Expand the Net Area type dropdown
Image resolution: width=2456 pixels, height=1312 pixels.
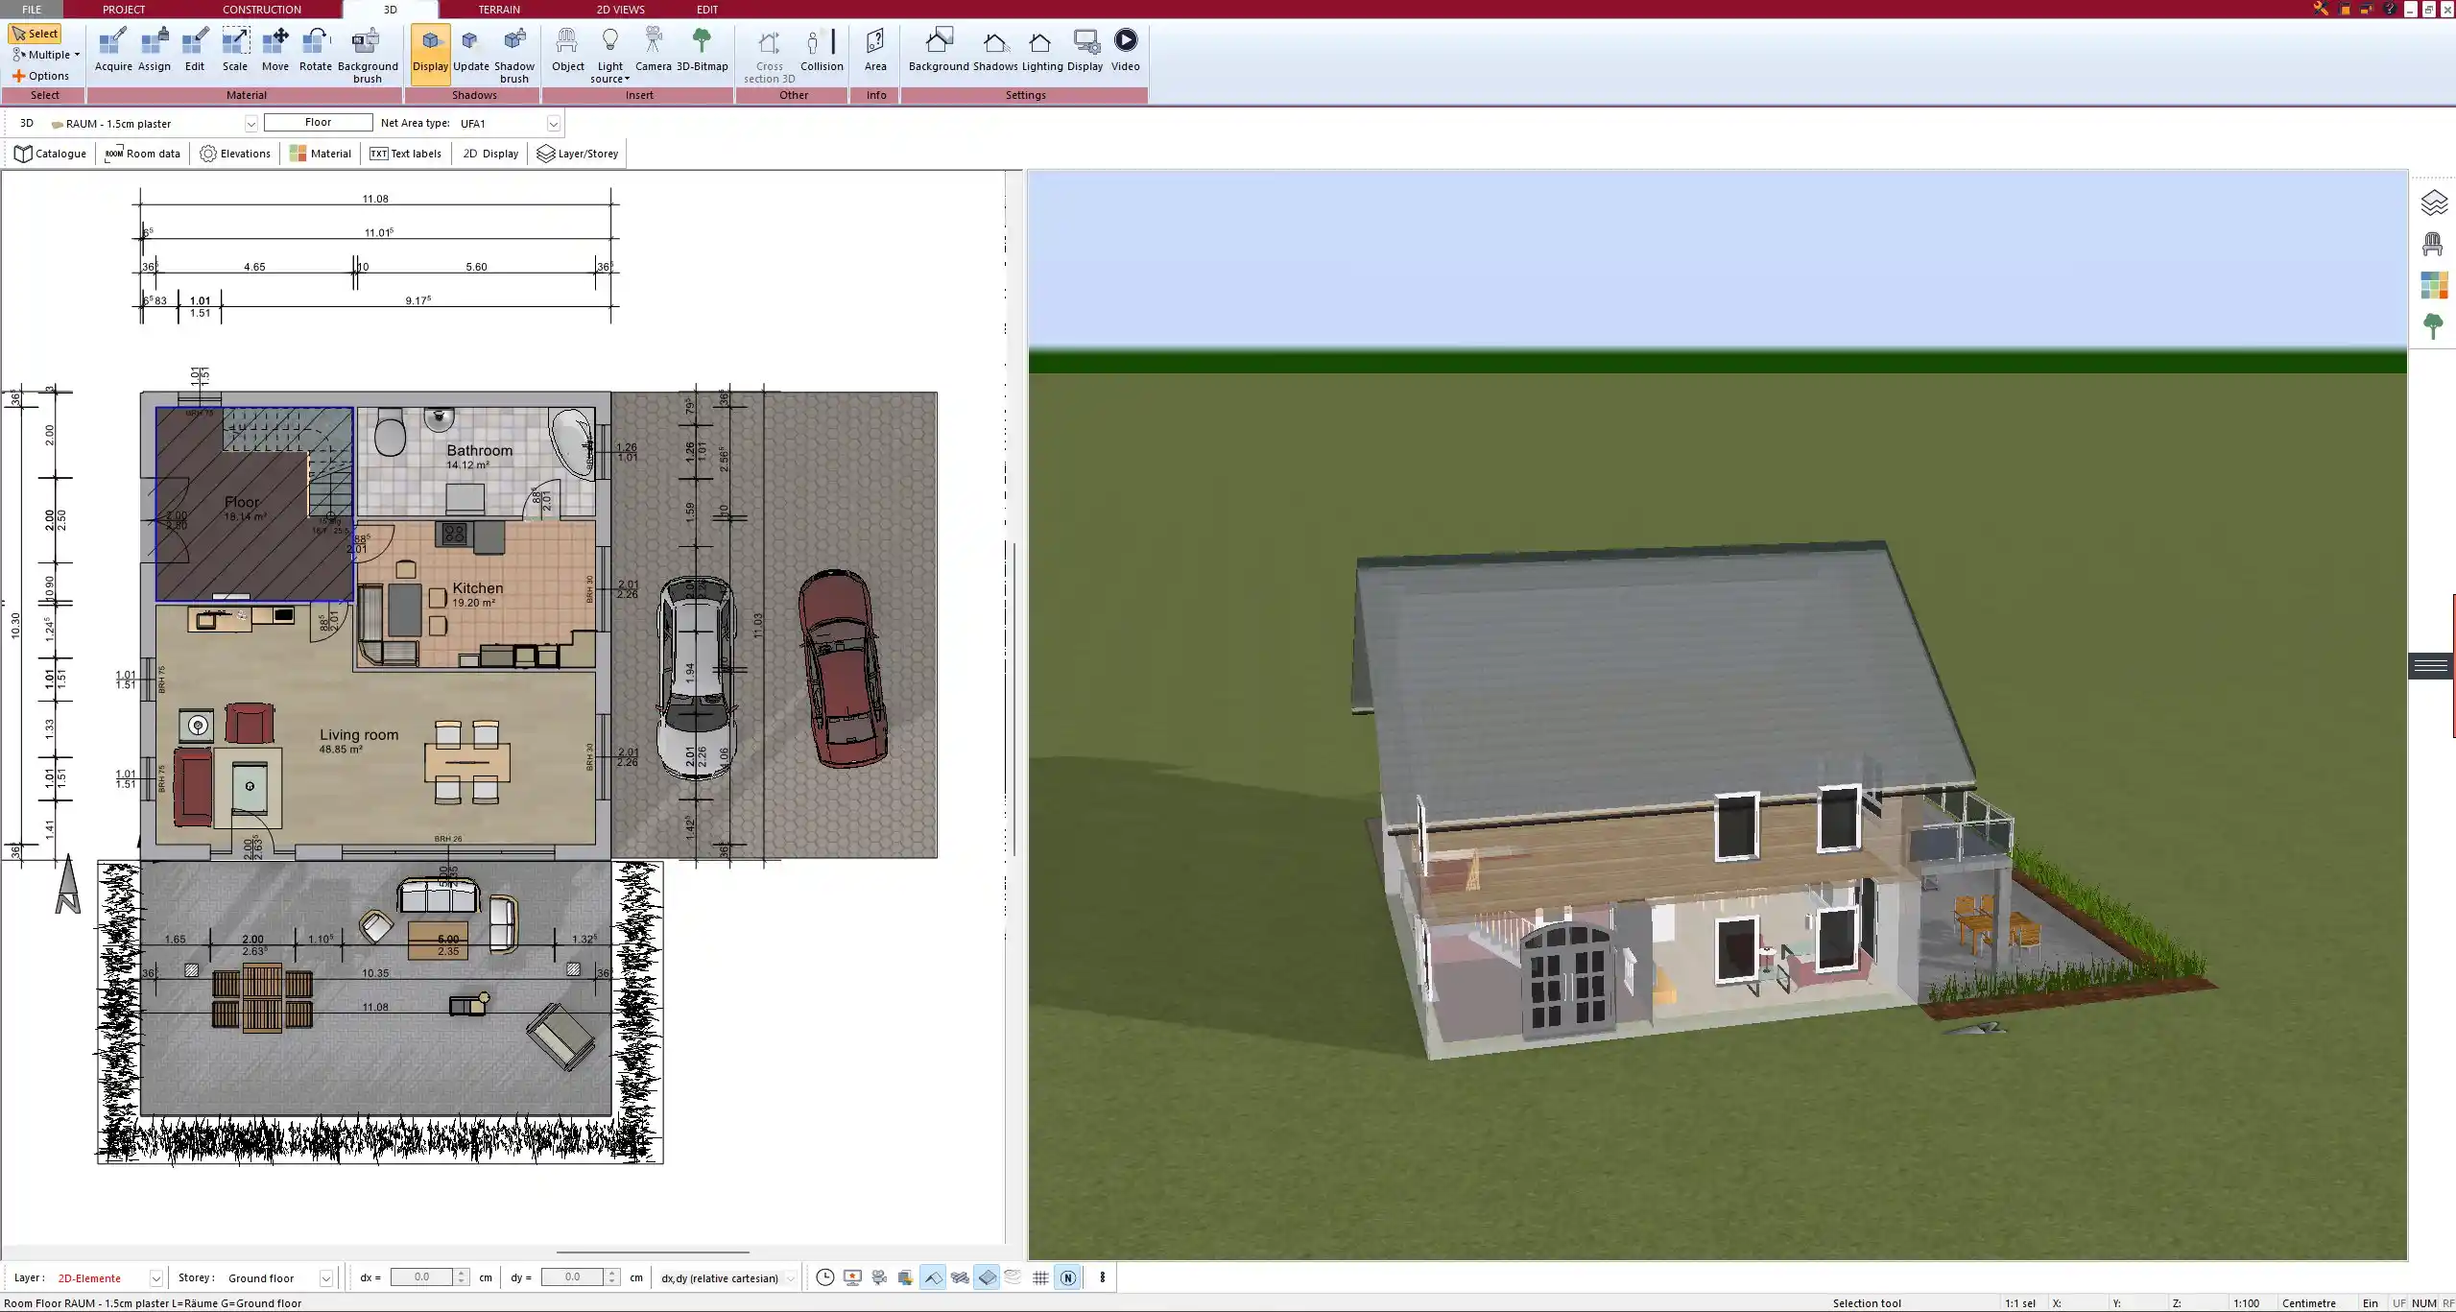coord(553,124)
